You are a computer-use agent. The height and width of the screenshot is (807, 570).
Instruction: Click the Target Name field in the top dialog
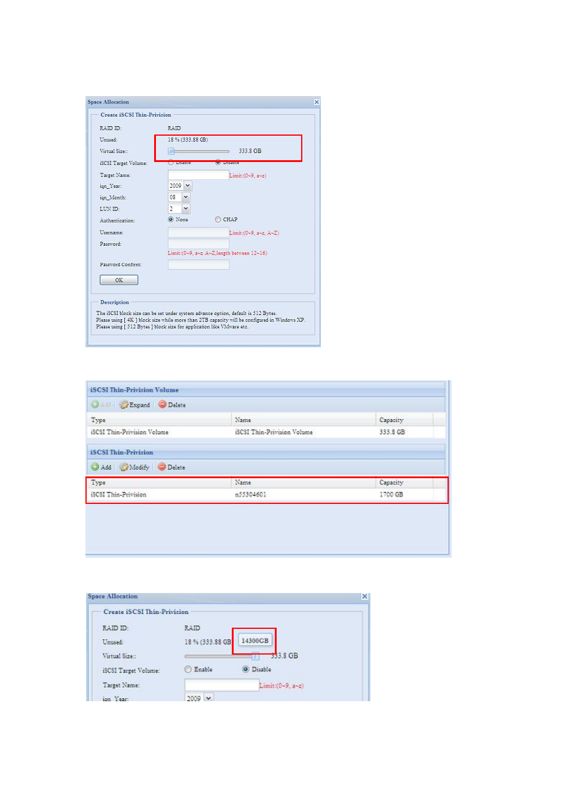coord(198,175)
